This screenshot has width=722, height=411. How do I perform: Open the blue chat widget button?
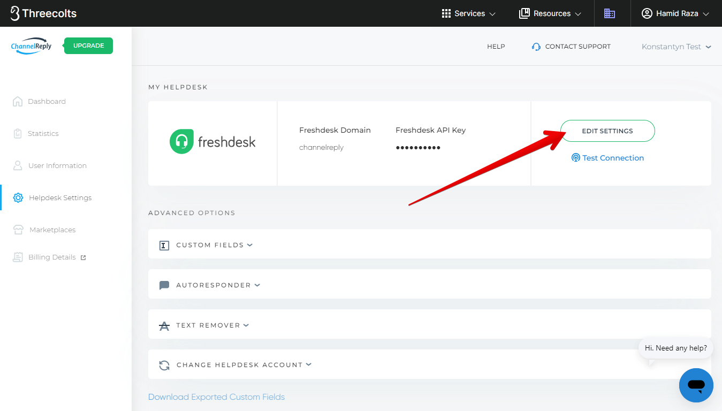tap(696, 385)
